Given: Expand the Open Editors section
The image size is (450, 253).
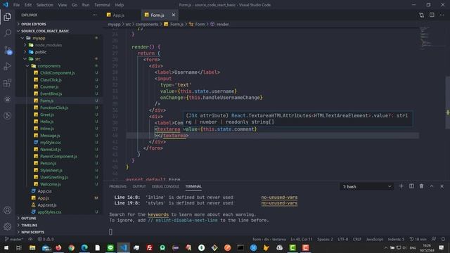Looking at the screenshot, I should 34,24.
